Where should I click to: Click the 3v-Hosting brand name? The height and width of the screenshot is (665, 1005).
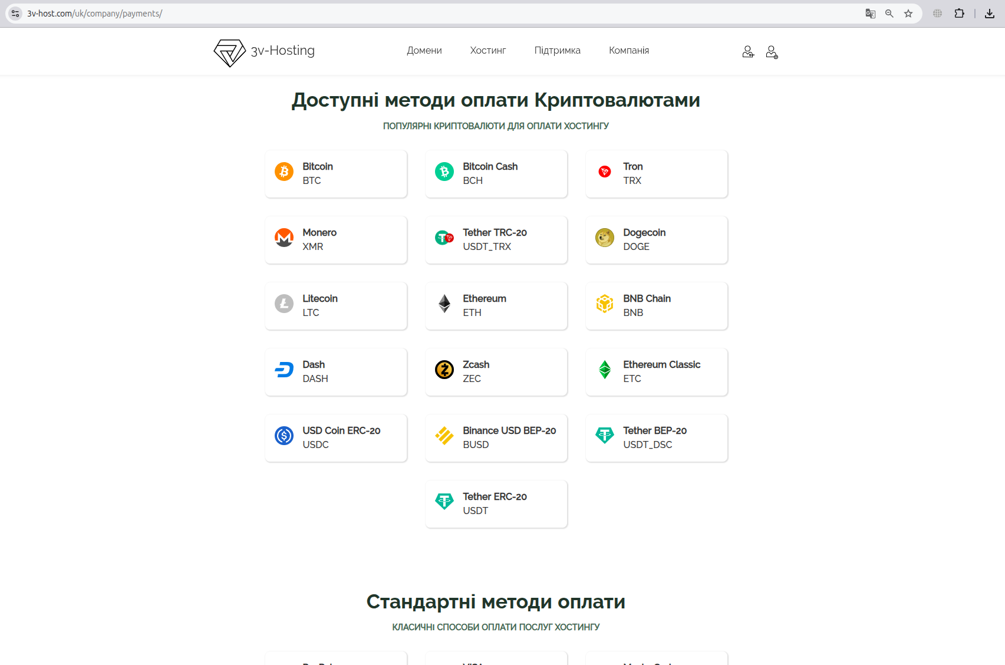(283, 51)
